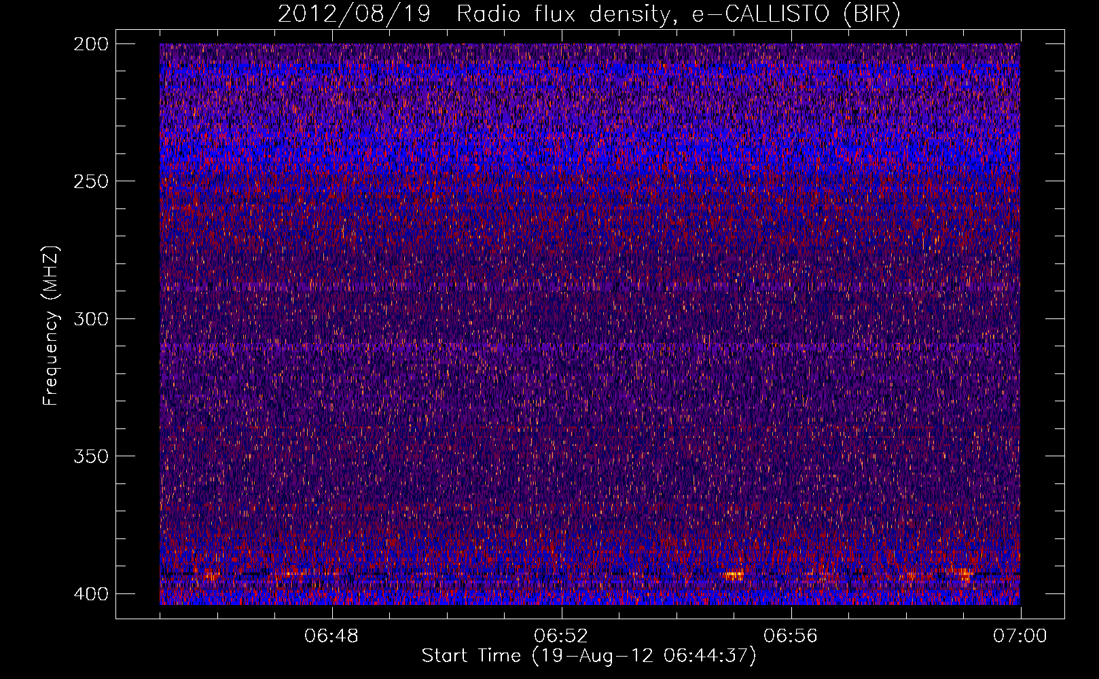Click the 06:52 time tick label

tap(561, 636)
